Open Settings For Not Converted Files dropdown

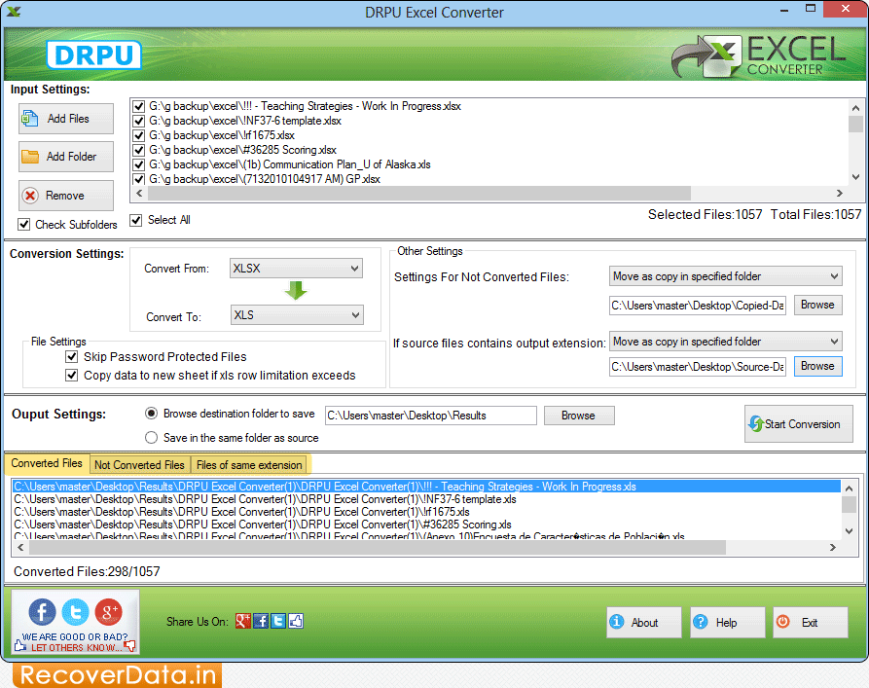725,276
